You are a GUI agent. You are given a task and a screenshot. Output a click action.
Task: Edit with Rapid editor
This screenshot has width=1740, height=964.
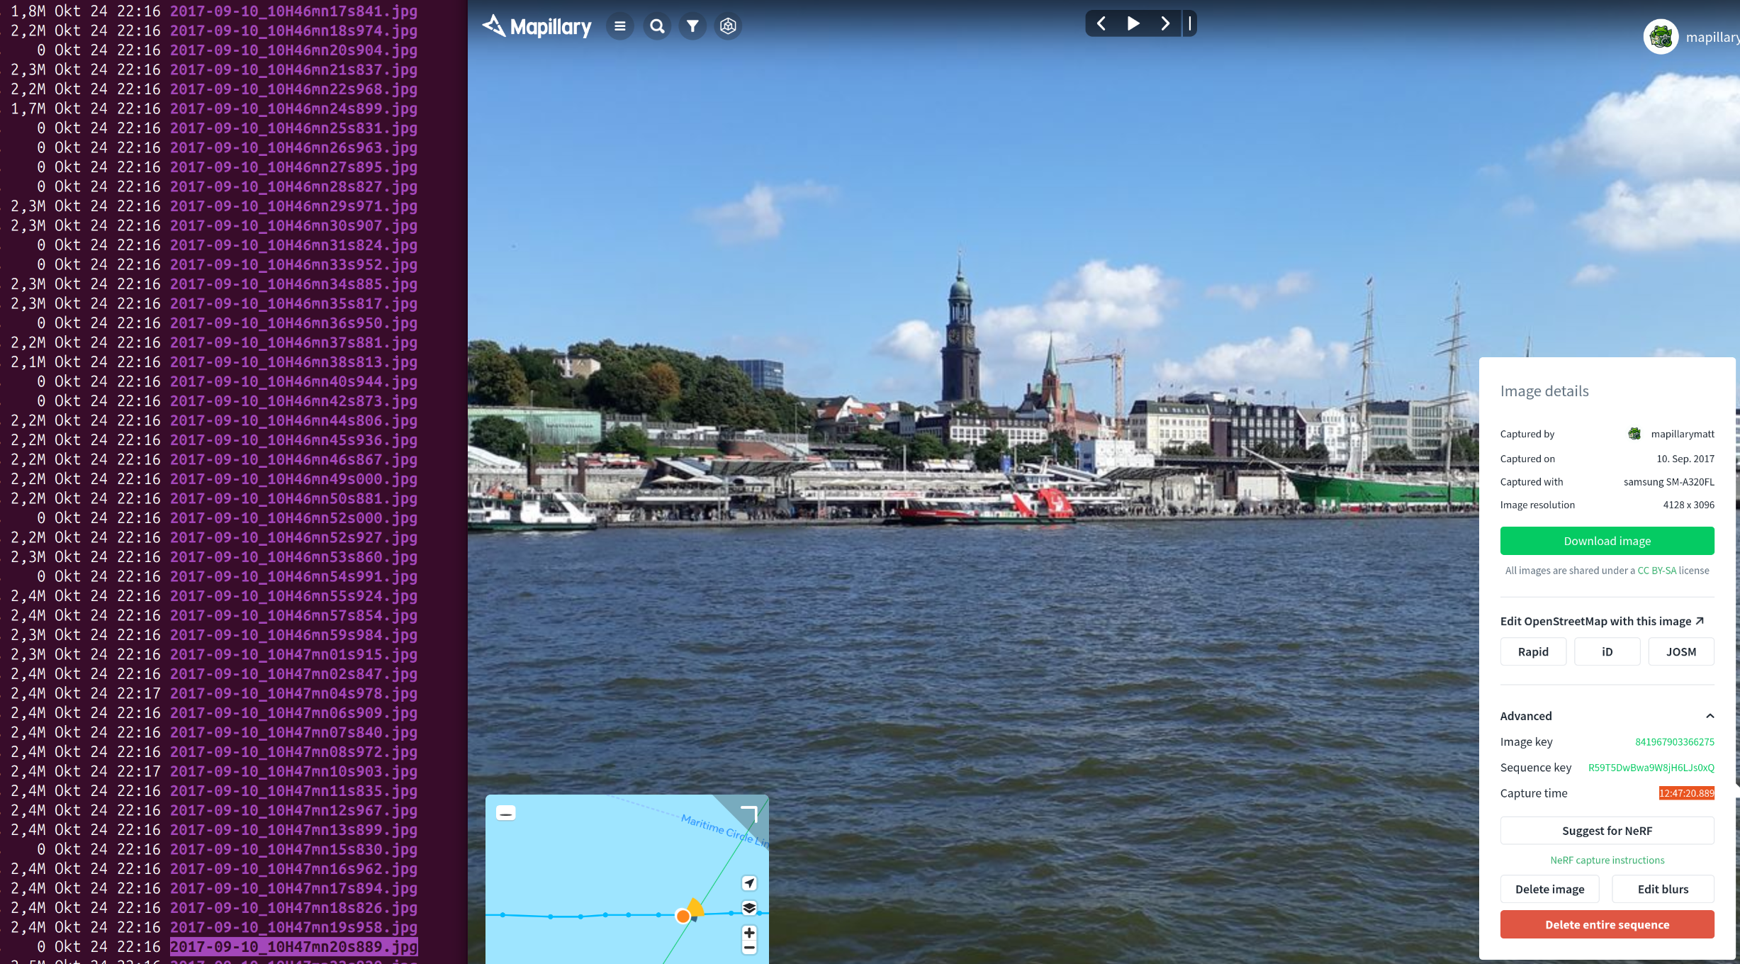point(1533,651)
